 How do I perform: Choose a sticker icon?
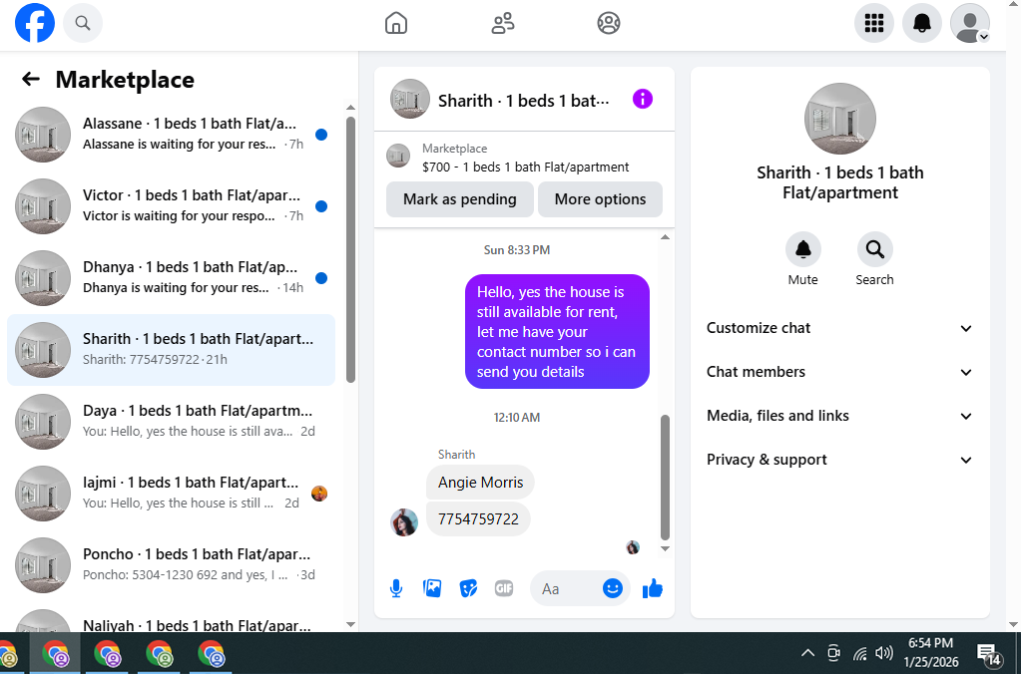(467, 588)
